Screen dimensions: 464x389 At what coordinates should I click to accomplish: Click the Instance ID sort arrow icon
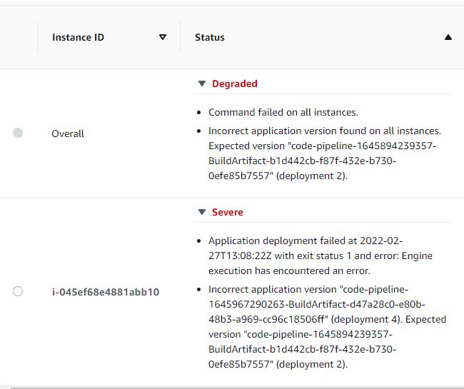click(163, 37)
